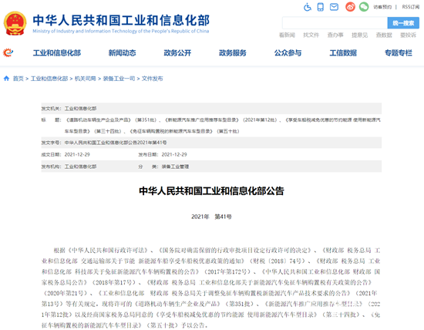Click the wheelchair accessibility icon

(x=307, y=7)
